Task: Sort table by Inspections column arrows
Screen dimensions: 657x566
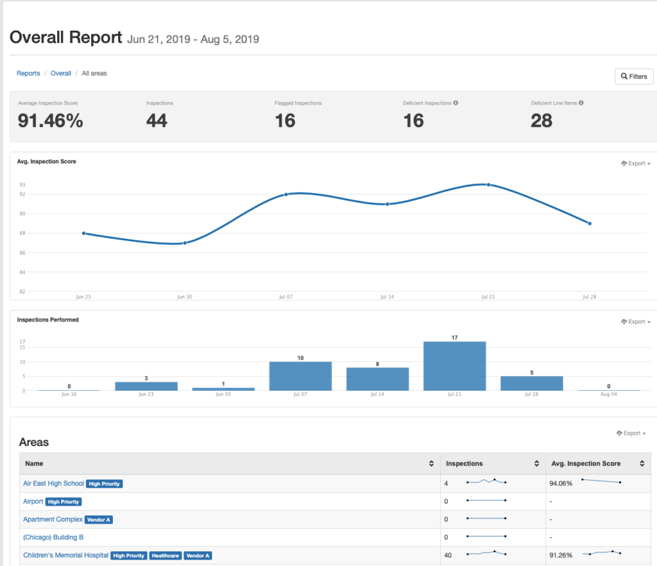Action: coord(536,463)
